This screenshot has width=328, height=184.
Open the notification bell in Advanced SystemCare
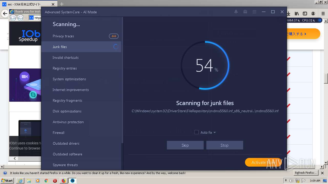236,12
